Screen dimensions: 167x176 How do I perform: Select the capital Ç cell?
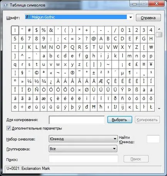pos(108,81)
